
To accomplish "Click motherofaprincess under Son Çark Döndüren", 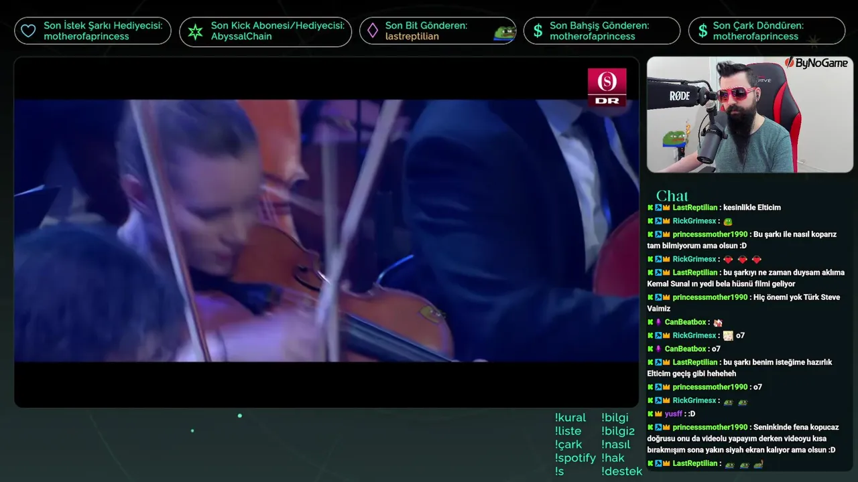I will 755,36.
